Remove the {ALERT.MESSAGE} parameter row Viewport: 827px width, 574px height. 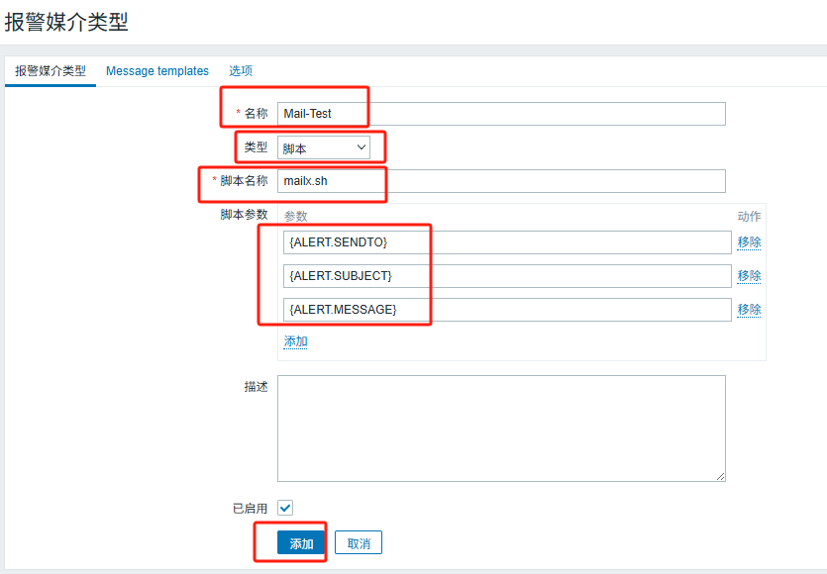coord(749,310)
